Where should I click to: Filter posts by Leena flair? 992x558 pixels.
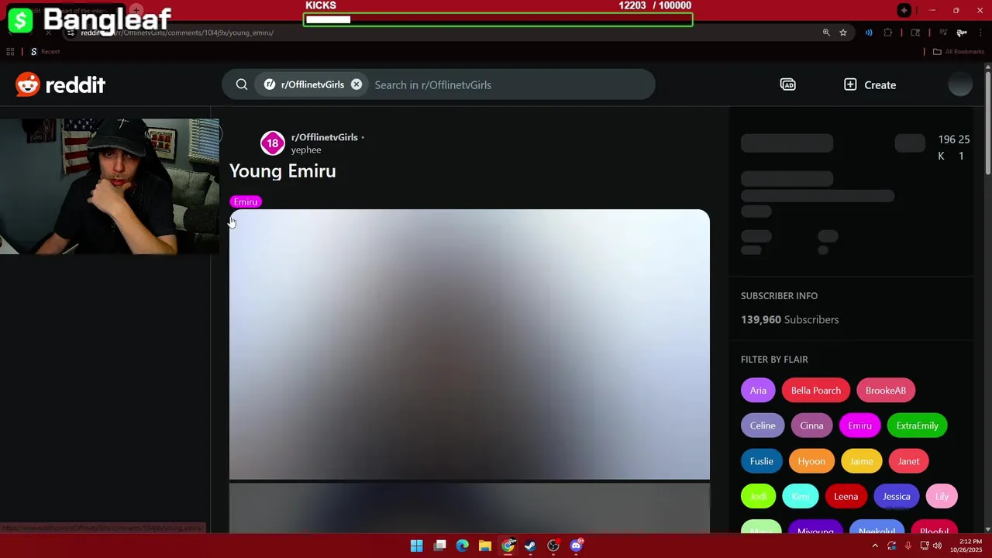pyautogui.click(x=846, y=496)
